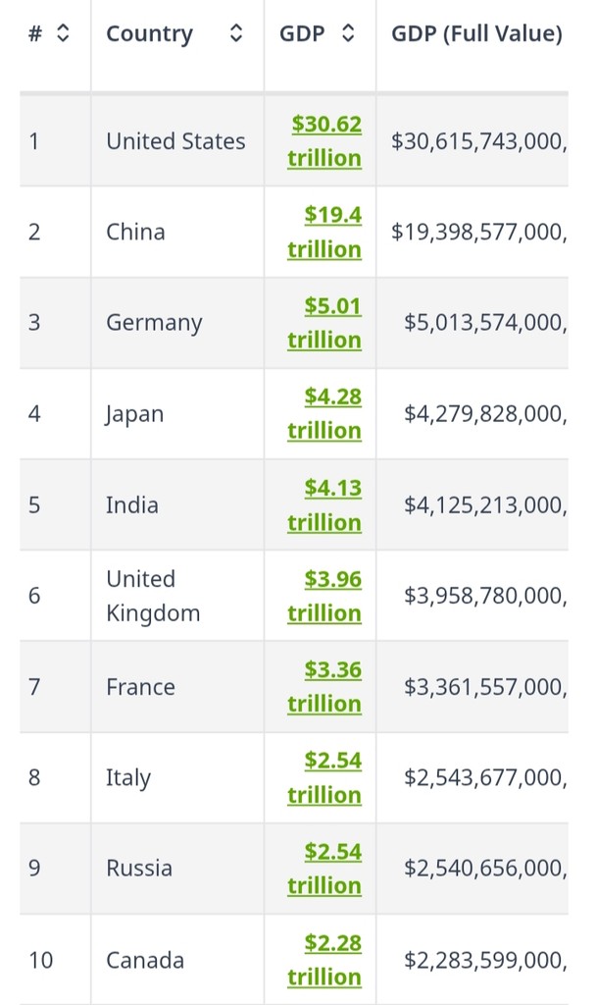Select the United Kingdom country cell
Screen dimensions: 597x1005
coord(153,596)
